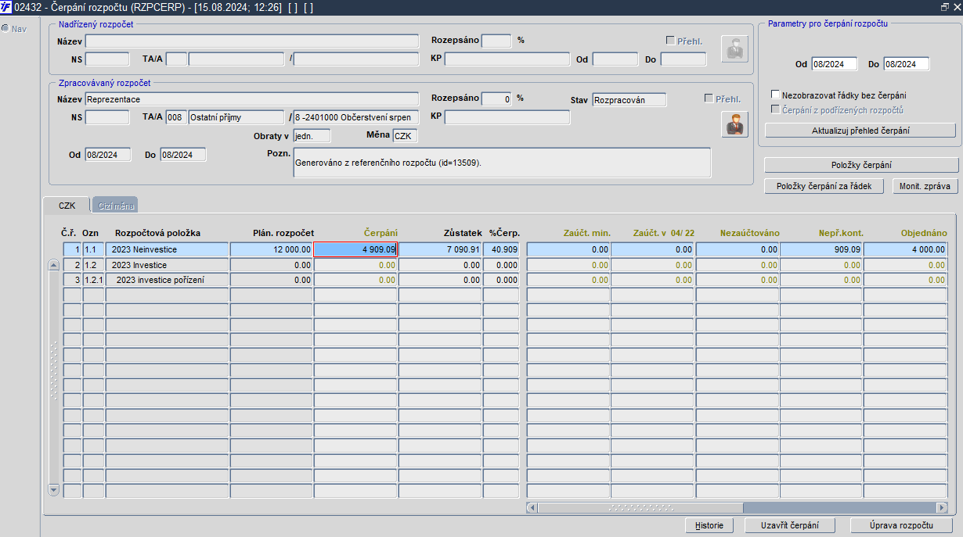Click TA/A code field 008
963x537 pixels.
176,117
